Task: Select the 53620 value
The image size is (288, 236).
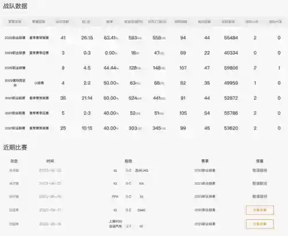Action: (x=231, y=128)
